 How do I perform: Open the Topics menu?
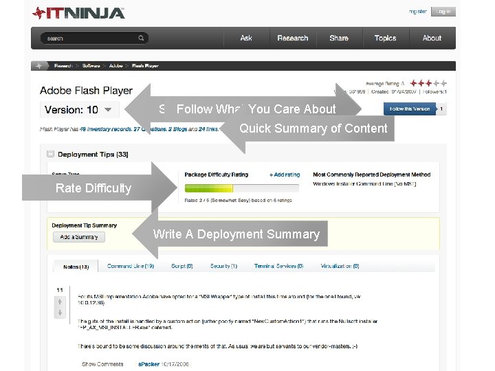pyautogui.click(x=386, y=38)
